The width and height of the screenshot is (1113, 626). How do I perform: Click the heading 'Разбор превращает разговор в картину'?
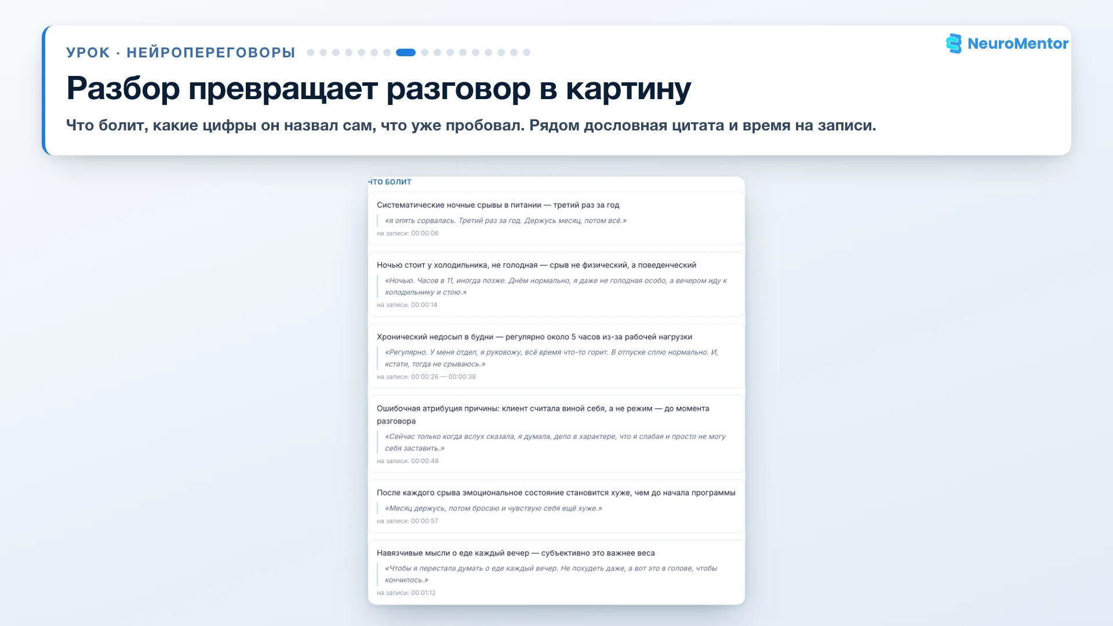[379, 89]
